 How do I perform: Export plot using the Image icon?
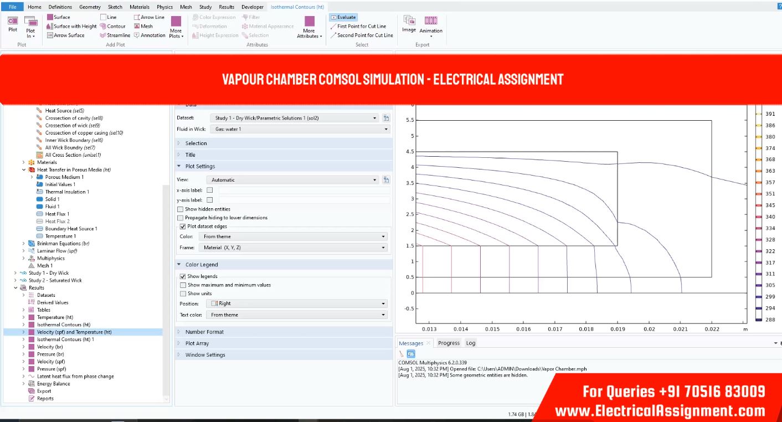[409, 24]
